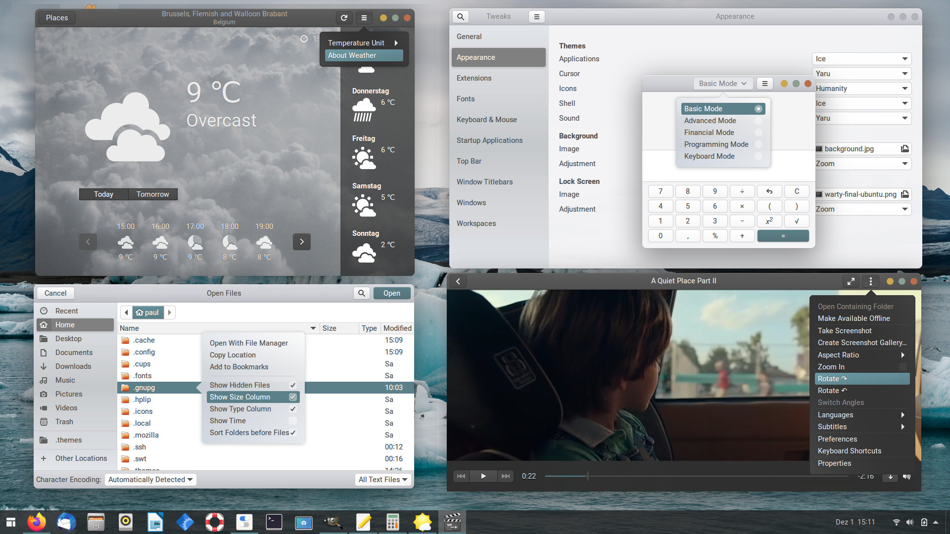
Task: Click the video player volume icon
Action: 906,477
